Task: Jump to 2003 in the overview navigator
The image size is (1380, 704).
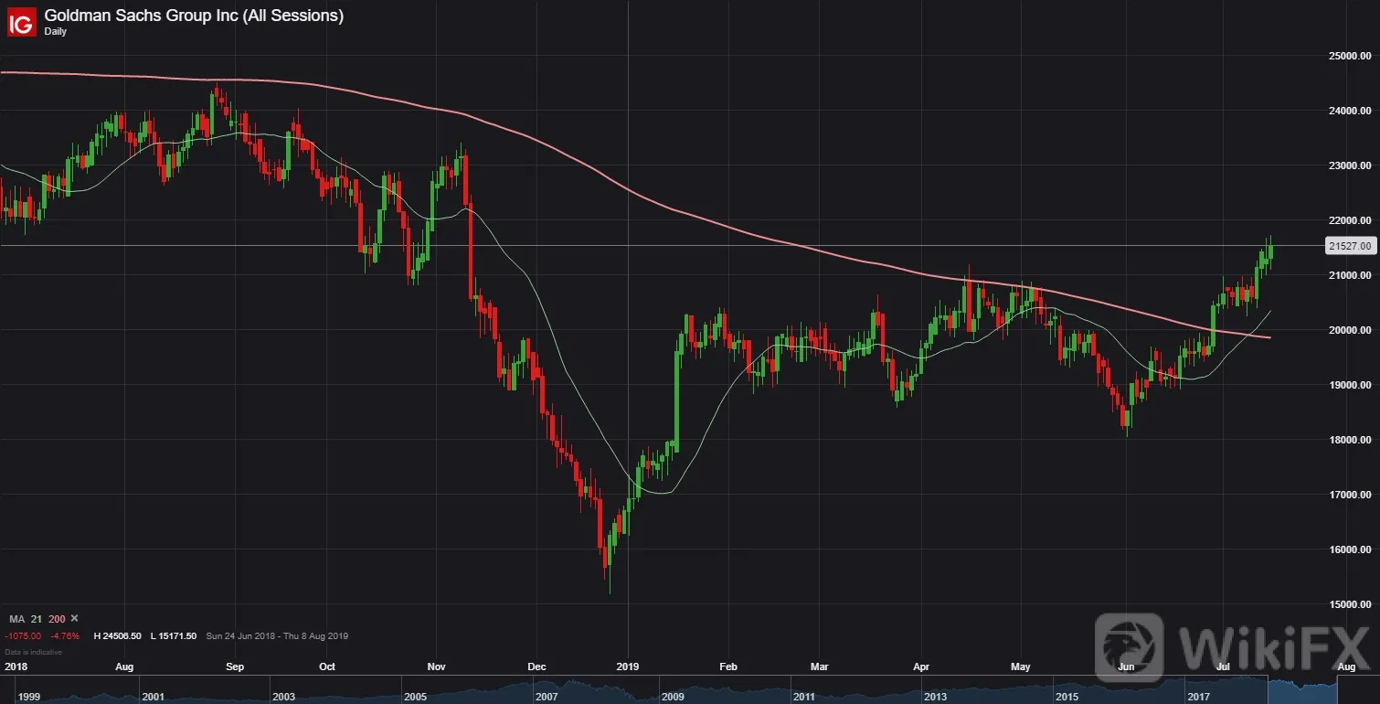Action: point(284,697)
